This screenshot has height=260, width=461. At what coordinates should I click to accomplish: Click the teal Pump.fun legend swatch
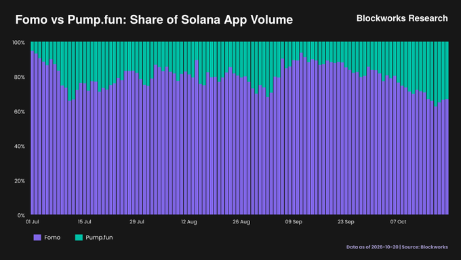click(x=79, y=238)
